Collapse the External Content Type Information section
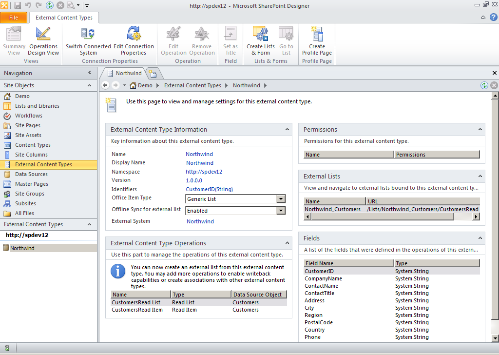This screenshot has height=355, width=499. tap(287, 129)
